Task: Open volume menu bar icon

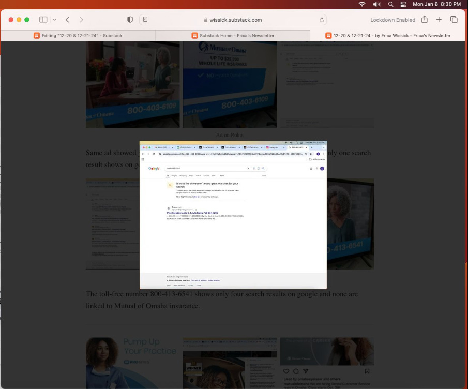Action: click(376, 4)
